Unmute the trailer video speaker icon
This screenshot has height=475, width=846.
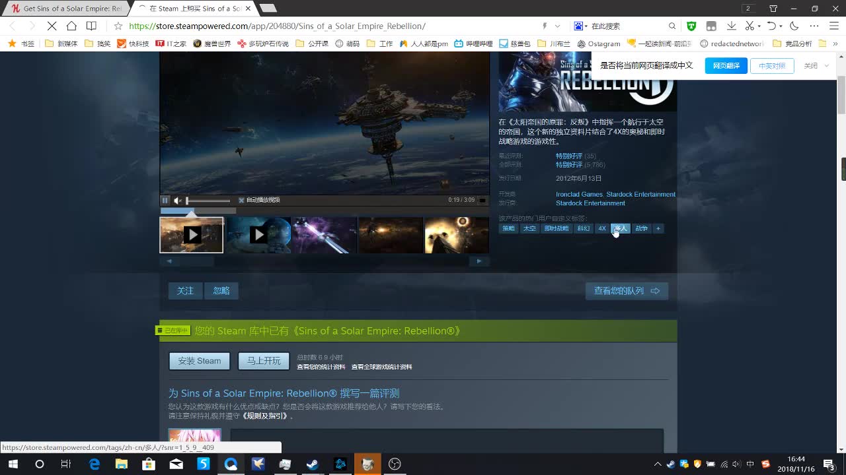tap(178, 200)
